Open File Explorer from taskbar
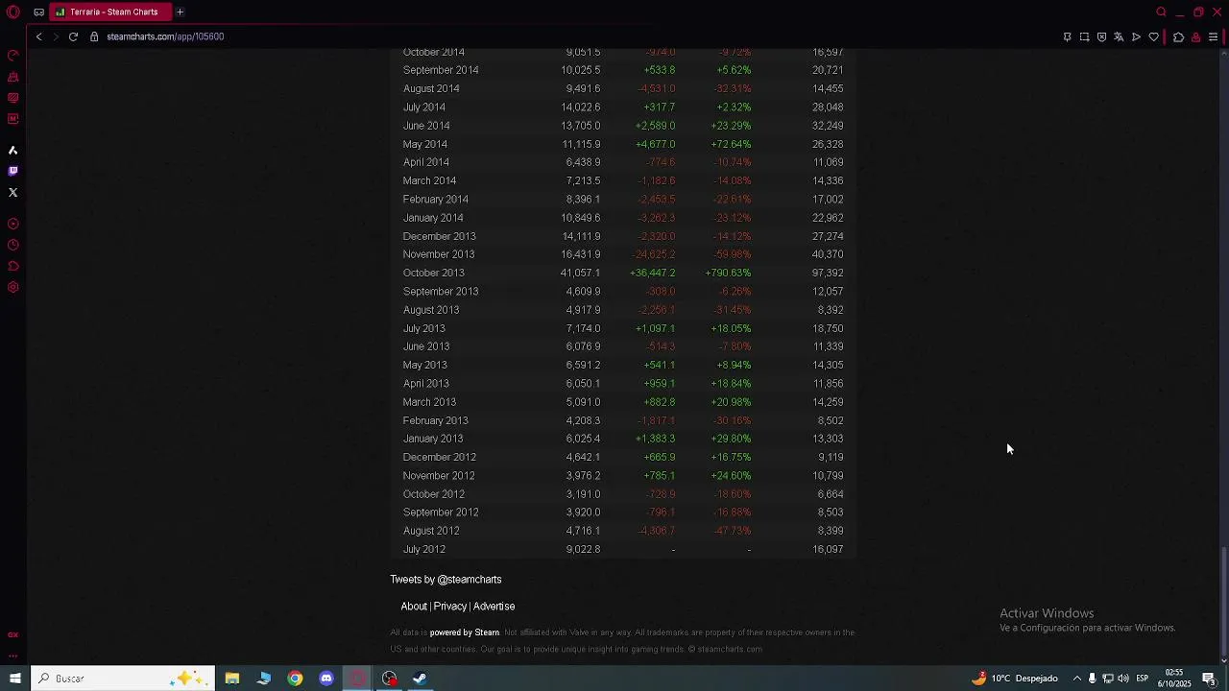Viewport: 1229px width, 691px height. tap(232, 679)
